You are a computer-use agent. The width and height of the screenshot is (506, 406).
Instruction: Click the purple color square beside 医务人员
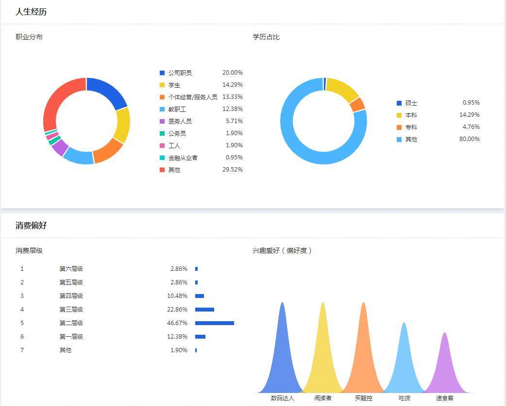pos(162,121)
